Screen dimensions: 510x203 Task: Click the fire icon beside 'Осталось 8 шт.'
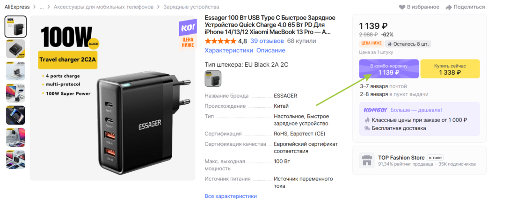point(389,44)
